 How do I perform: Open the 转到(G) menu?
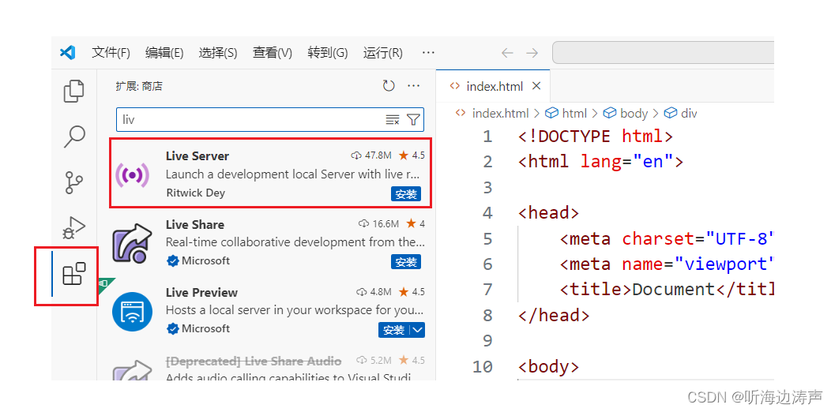click(328, 53)
